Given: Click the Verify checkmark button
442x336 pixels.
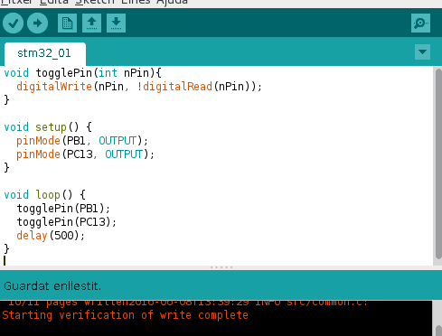Looking at the screenshot, I should click(14, 23).
